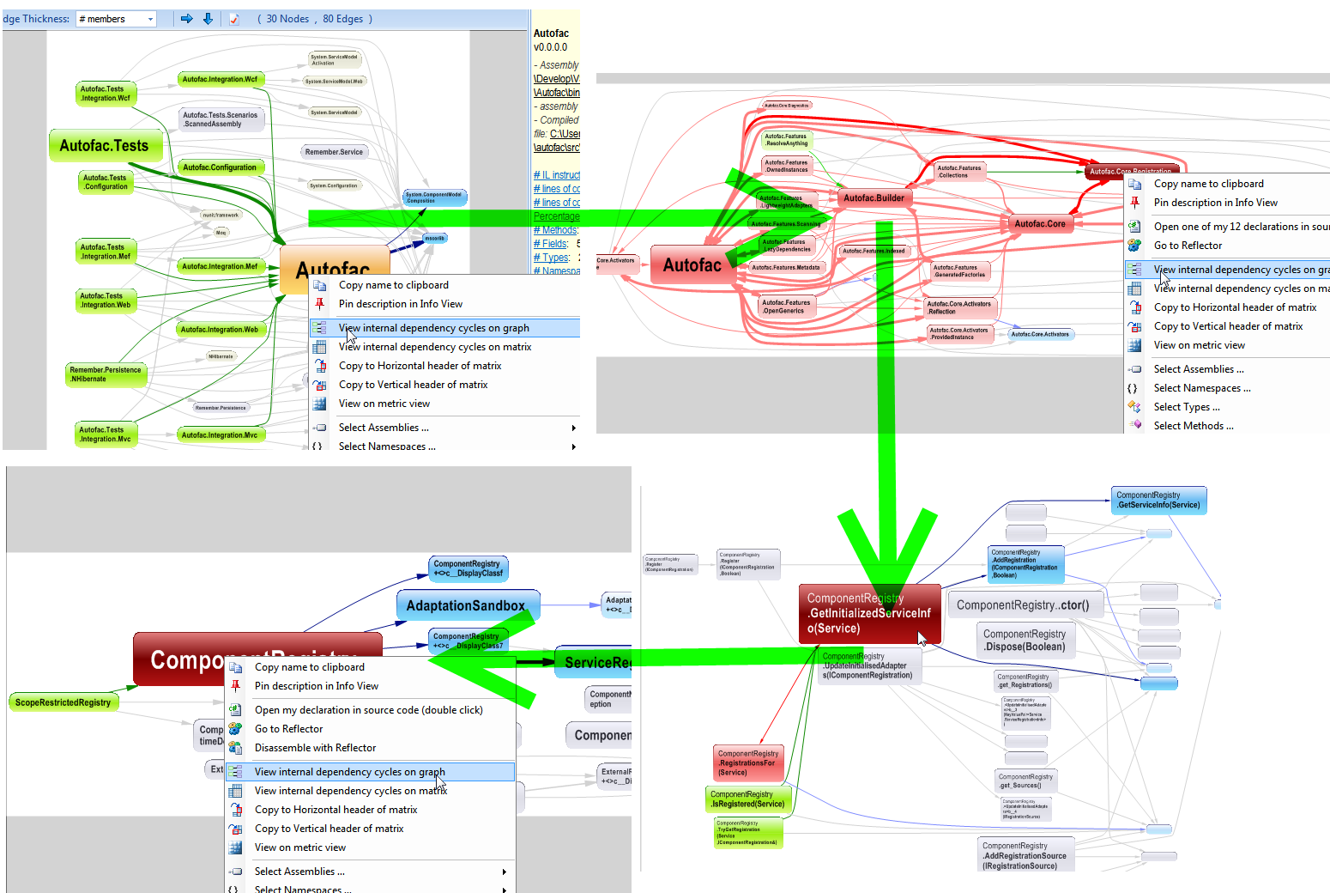Image resolution: width=1330 pixels, height=893 pixels.
Task: Open the 'Percentage' link in Info panel
Action: [556, 216]
